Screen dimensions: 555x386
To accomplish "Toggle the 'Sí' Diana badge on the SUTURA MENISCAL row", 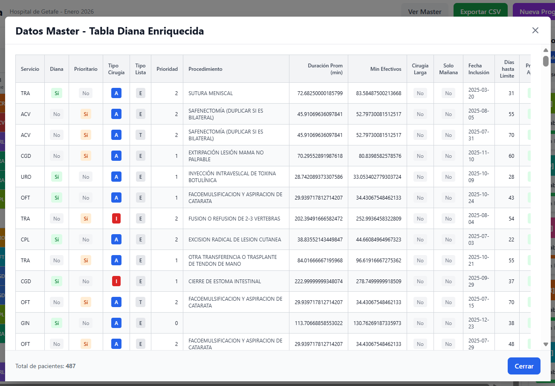I will click(56, 93).
